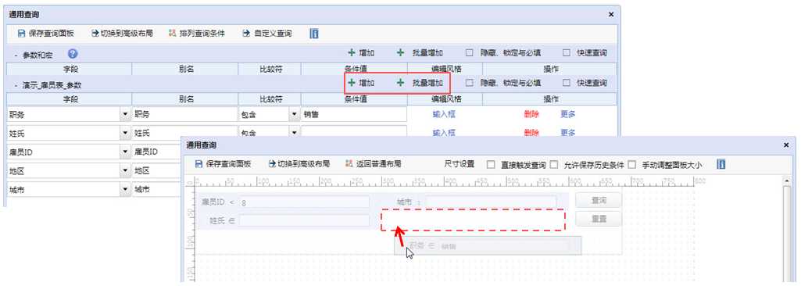Open 自定义查询 in back window toolbar
Image resolution: width=801 pixels, height=286 pixels.
point(267,34)
